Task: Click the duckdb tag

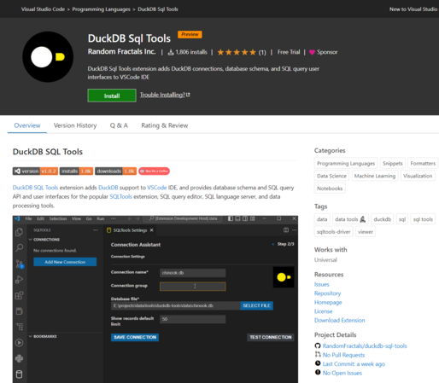Action: pos(383,219)
